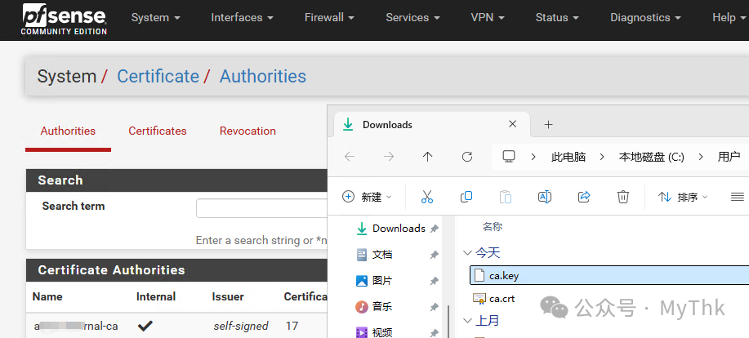Open the Services menu
Image resolution: width=749 pixels, height=338 pixels.
coord(412,18)
